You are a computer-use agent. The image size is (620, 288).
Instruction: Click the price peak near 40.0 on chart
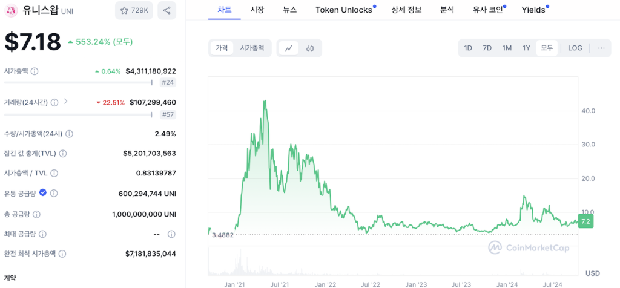pyautogui.click(x=265, y=101)
